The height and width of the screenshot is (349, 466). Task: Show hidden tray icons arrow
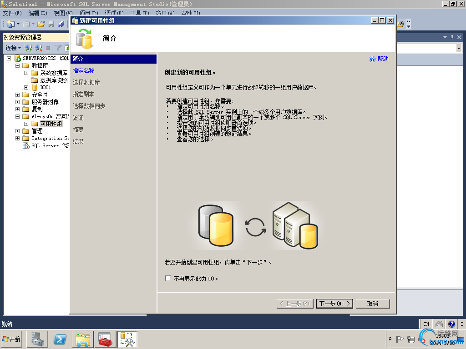tap(390, 339)
